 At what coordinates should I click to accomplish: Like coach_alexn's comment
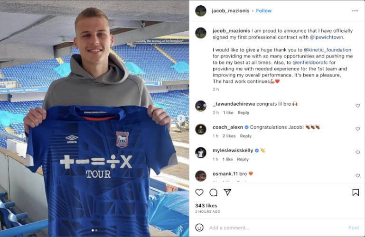pos(357,129)
